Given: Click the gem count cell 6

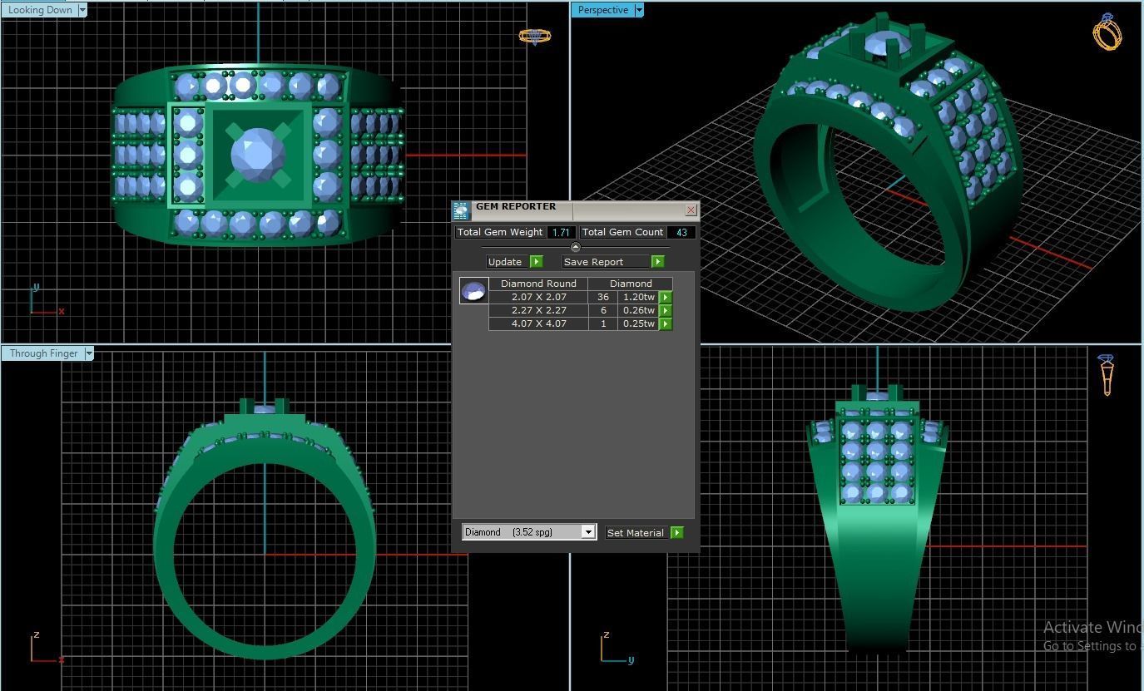Looking at the screenshot, I should click(602, 310).
